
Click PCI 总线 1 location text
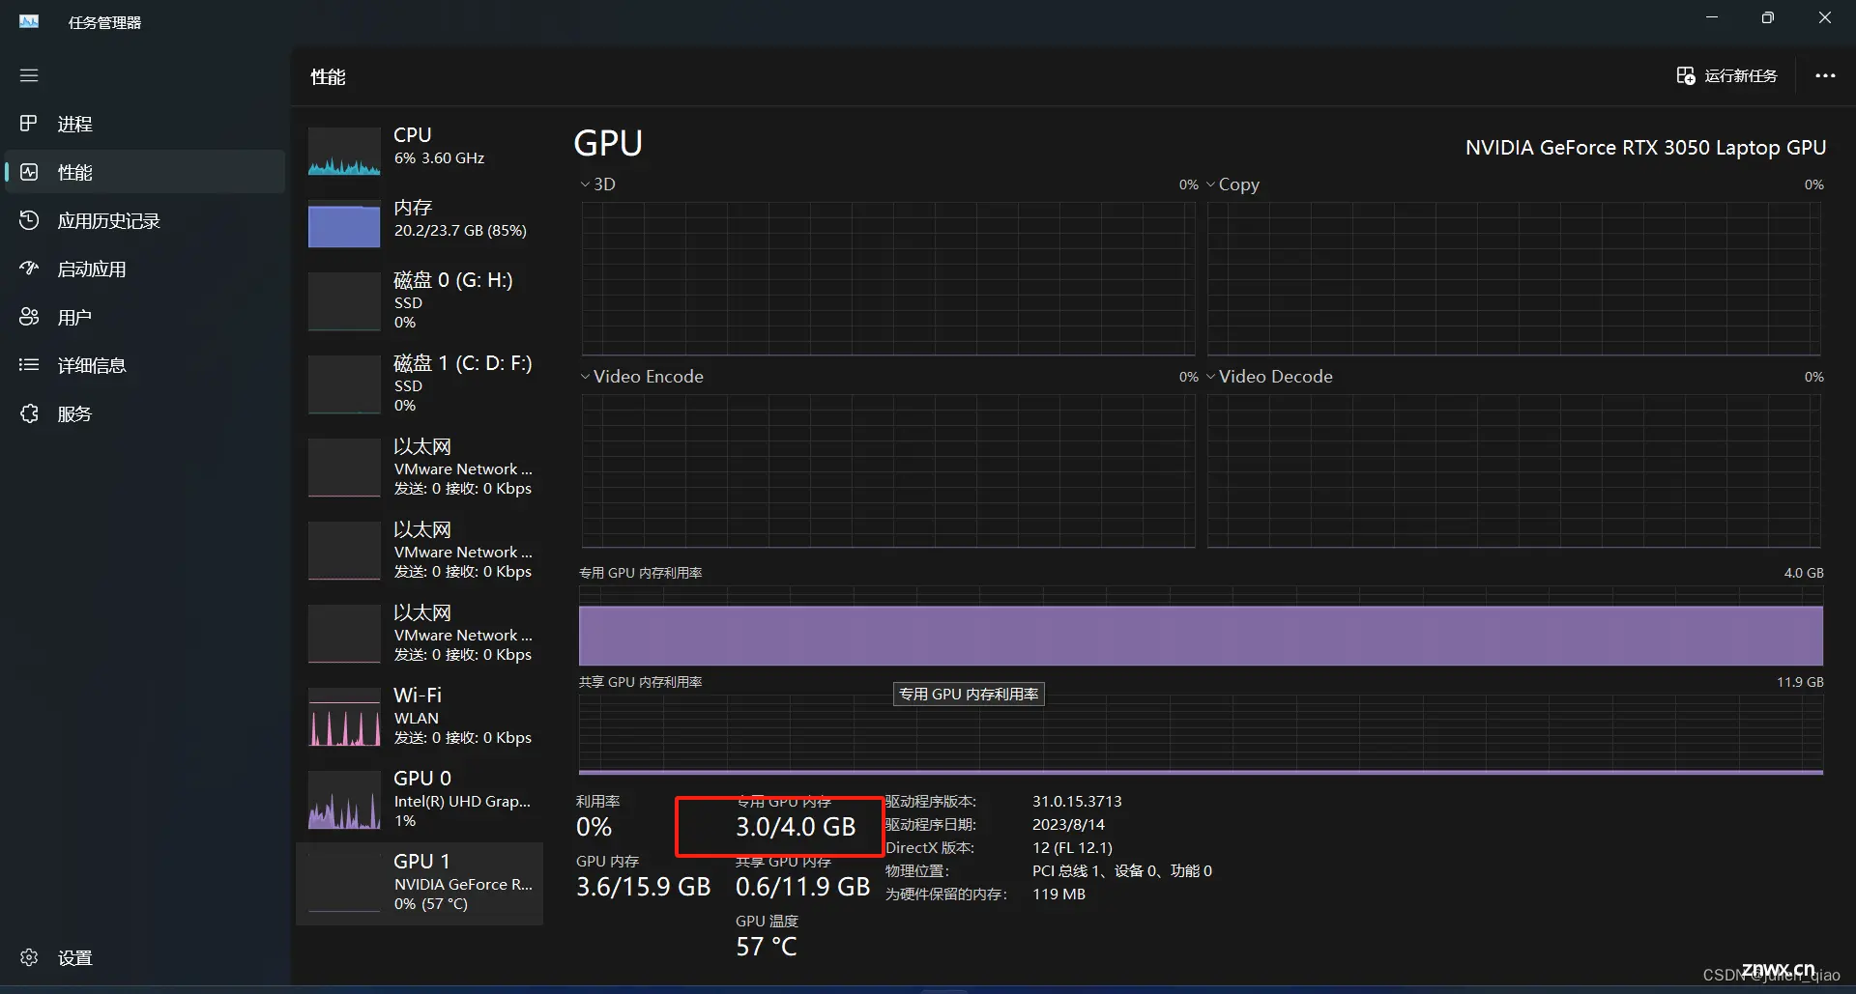(x=1121, y=871)
